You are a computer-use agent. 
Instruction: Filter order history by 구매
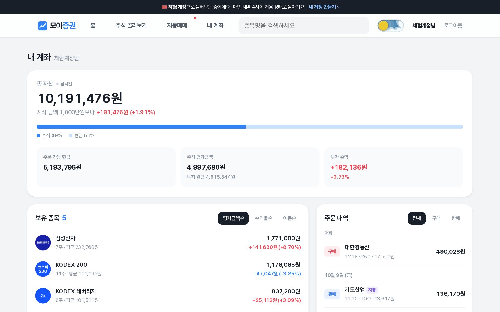[x=436, y=218]
